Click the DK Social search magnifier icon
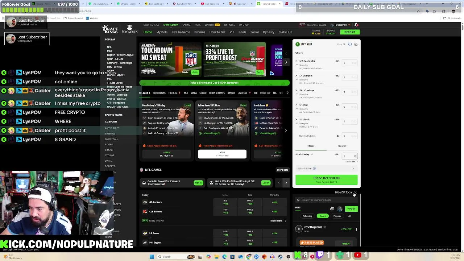464x261 pixels. 298,200
